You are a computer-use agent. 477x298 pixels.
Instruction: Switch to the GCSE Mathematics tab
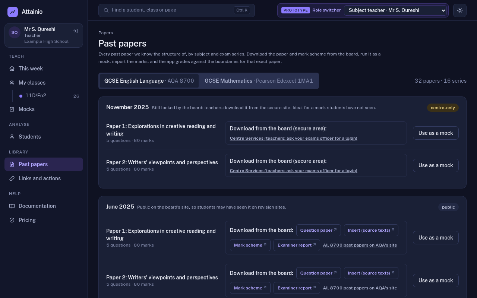pos(259,81)
